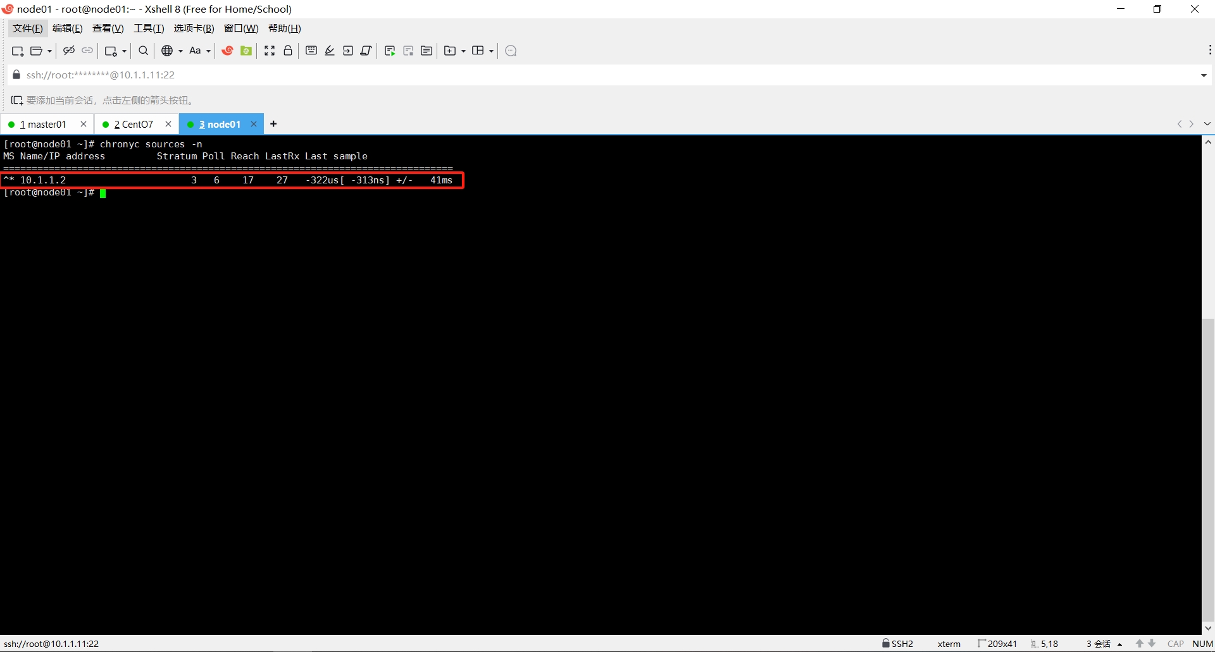Click the lock screen padlock icon

[x=288, y=51]
